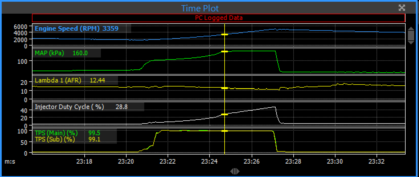Click the m:s time unit label

point(10,161)
